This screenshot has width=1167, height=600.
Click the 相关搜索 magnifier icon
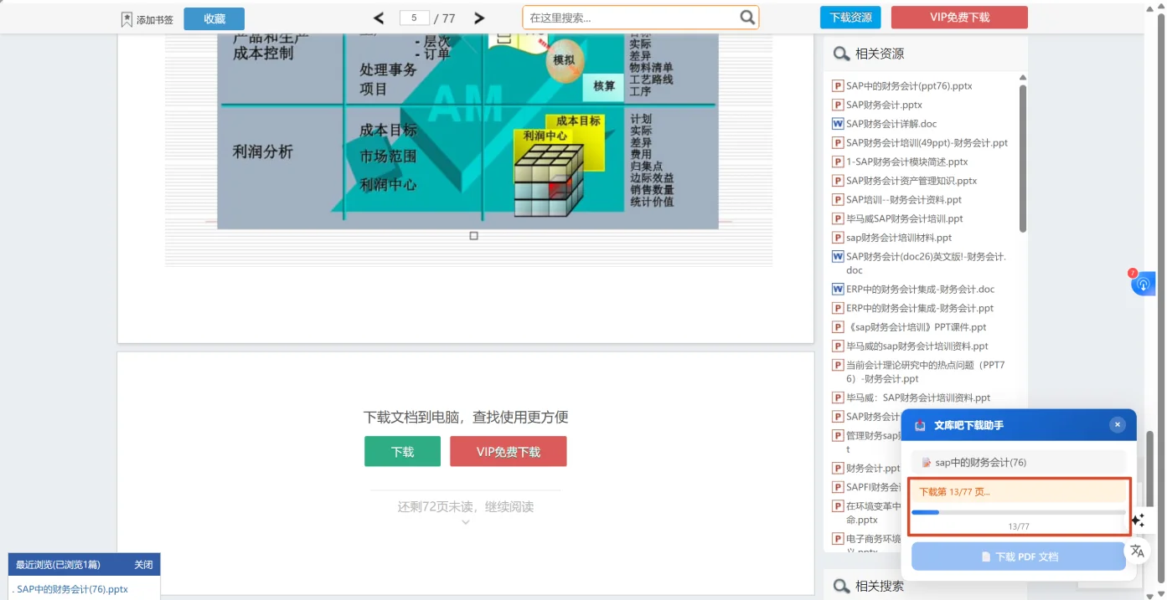coord(841,587)
